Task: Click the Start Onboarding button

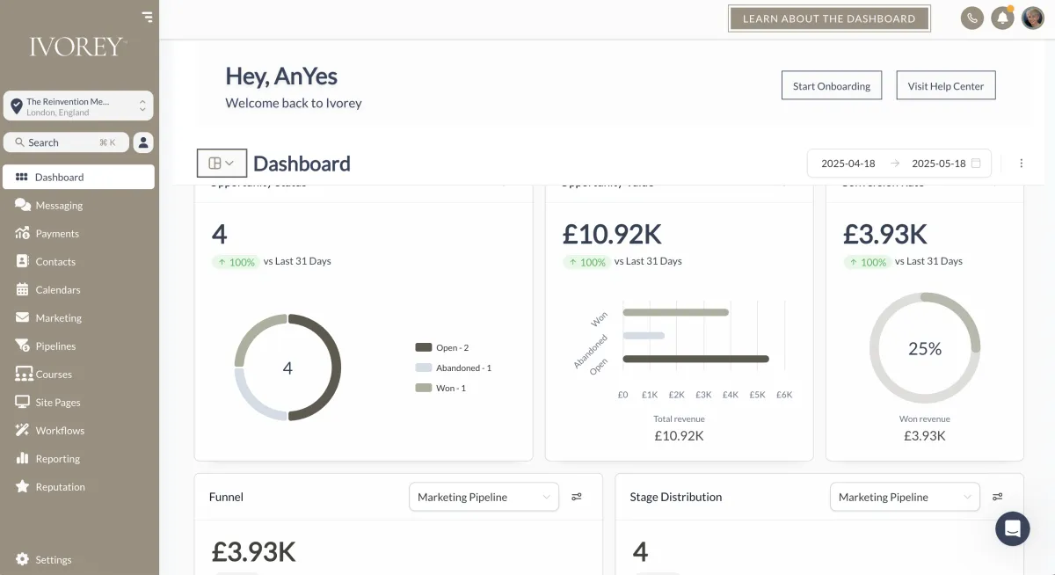Action: pyautogui.click(x=832, y=85)
